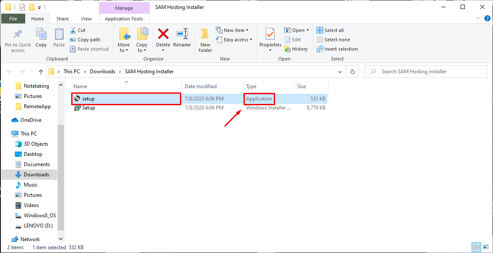The image size is (493, 253).
Task: Select the setup Application file
Action: click(x=200, y=99)
